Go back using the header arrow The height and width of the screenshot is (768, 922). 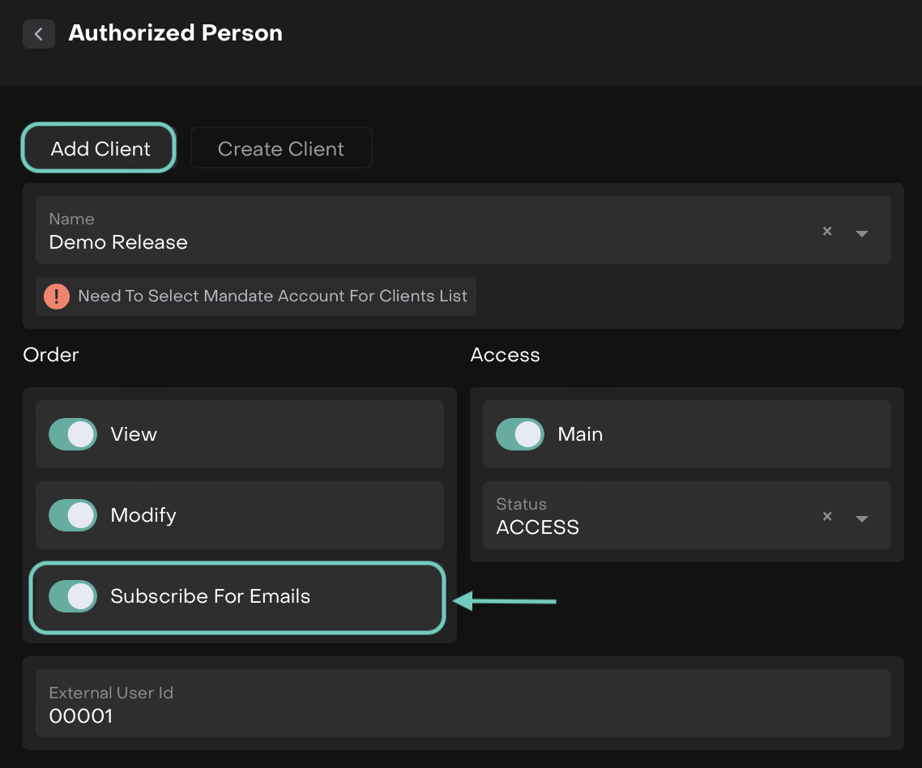38,35
